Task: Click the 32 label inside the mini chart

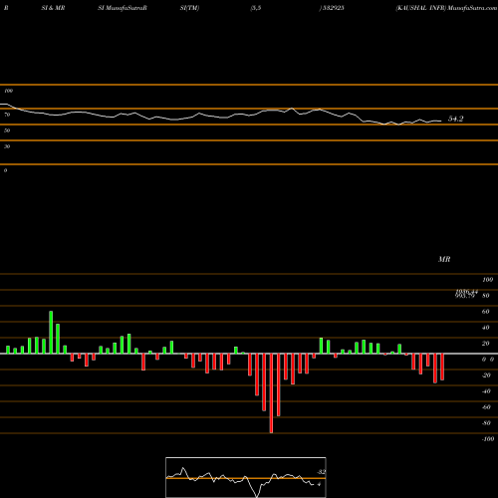Action: click(322, 472)
